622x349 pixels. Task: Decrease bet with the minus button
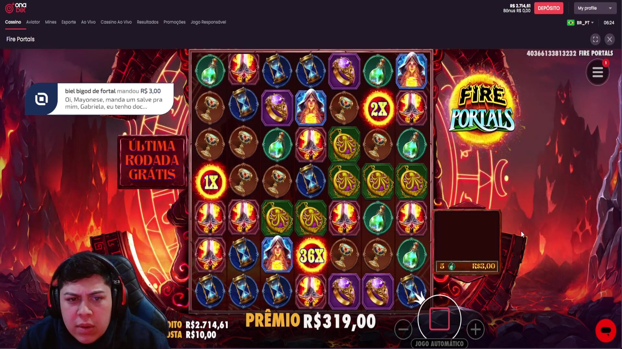tap(403, 329)
